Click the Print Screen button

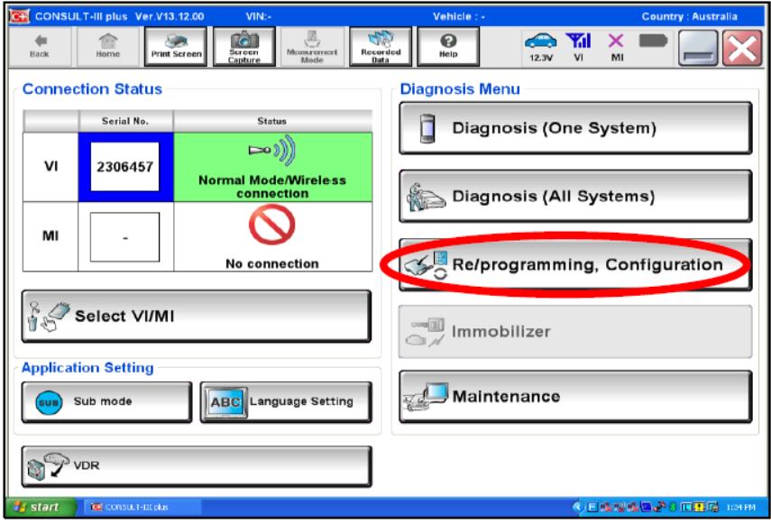[x=176, y=47]
